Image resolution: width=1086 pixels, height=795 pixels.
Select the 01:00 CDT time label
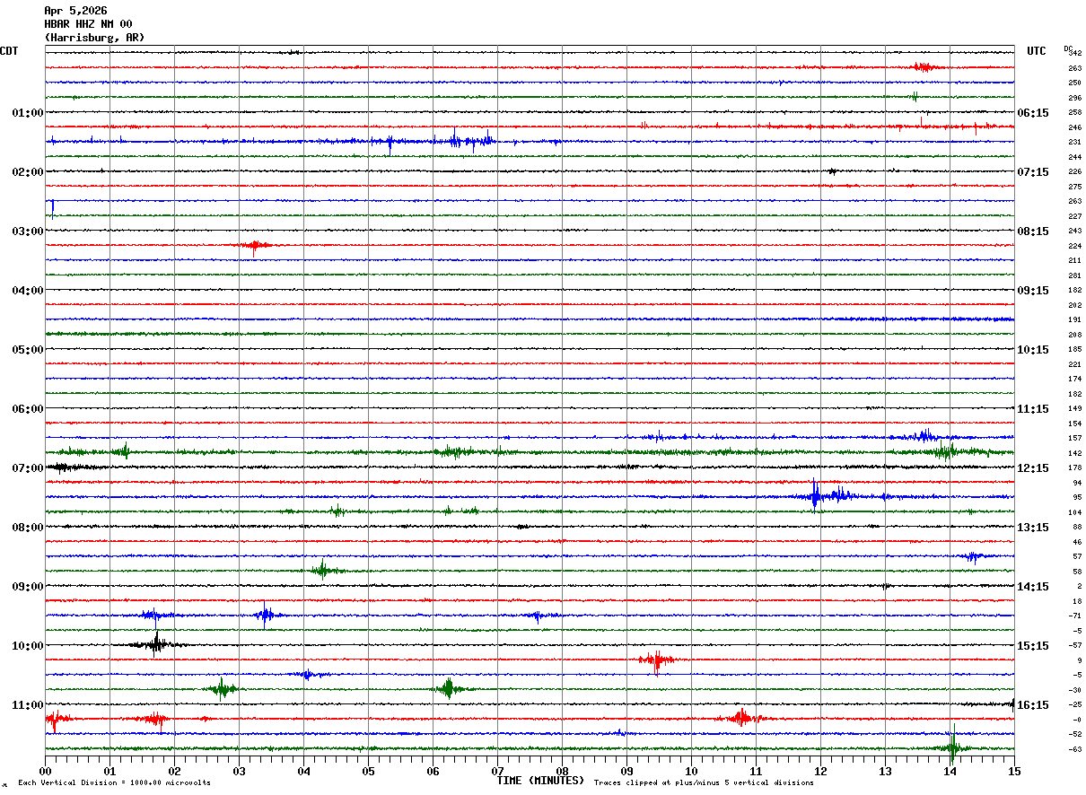28,113
